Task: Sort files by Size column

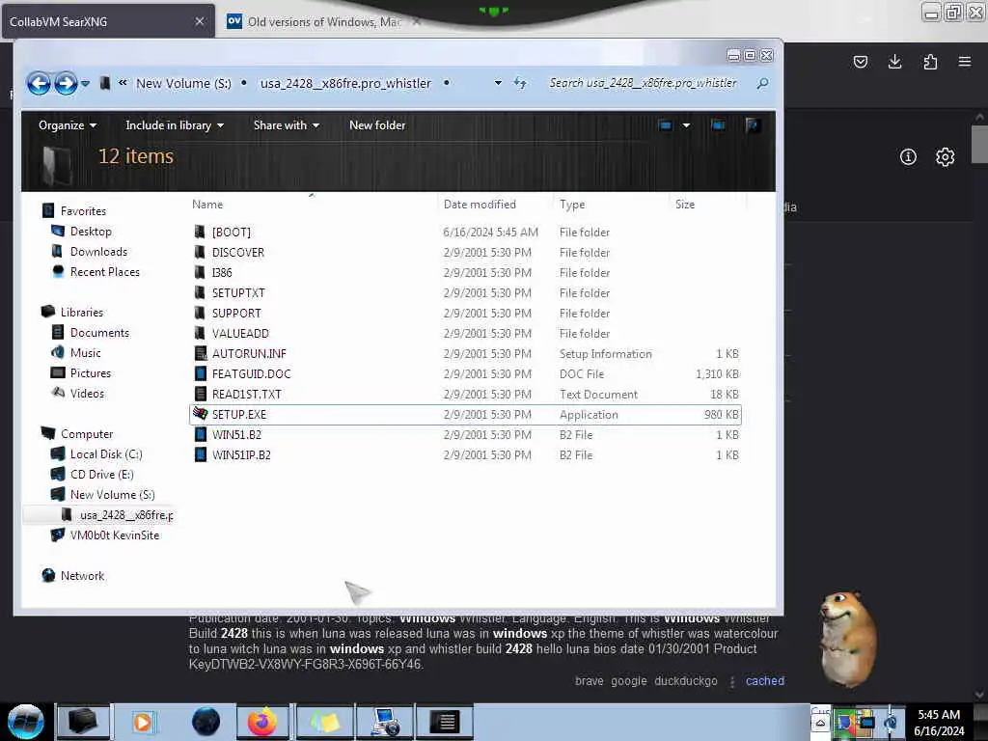Action: [685, 205]
